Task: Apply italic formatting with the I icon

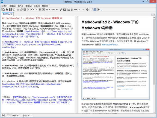Action: pyautogui.click(x=43, y=10)
